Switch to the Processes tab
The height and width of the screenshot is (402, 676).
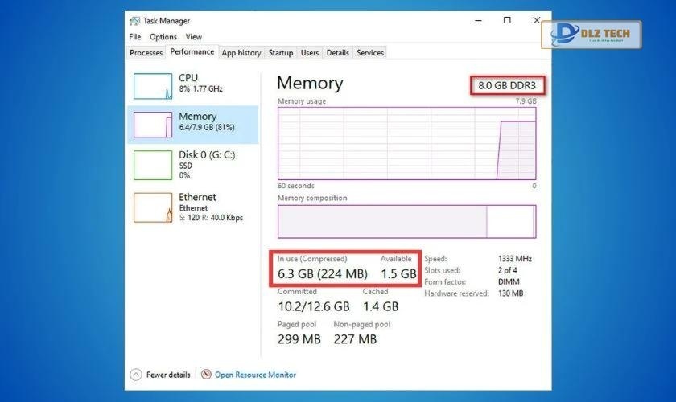[x=146, y=53]
